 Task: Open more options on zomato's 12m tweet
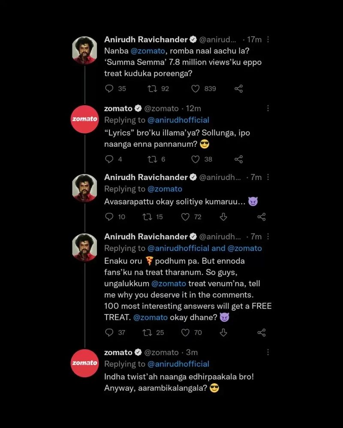pos(268,109)
